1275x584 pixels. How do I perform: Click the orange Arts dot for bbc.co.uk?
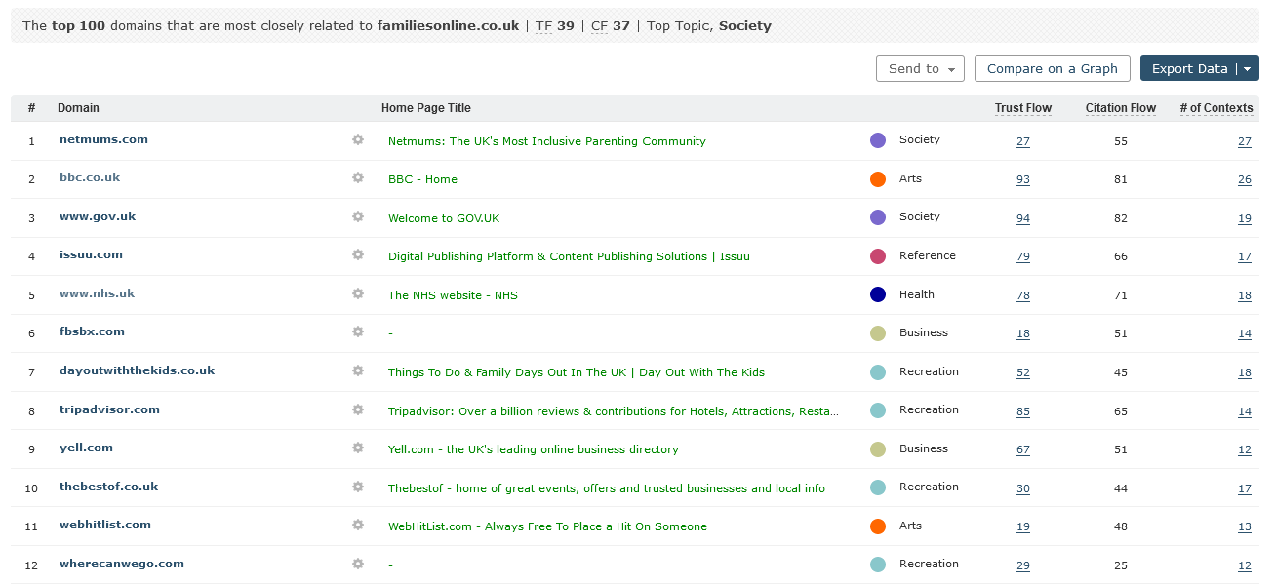pyautogui.click(x=878, y=179)
